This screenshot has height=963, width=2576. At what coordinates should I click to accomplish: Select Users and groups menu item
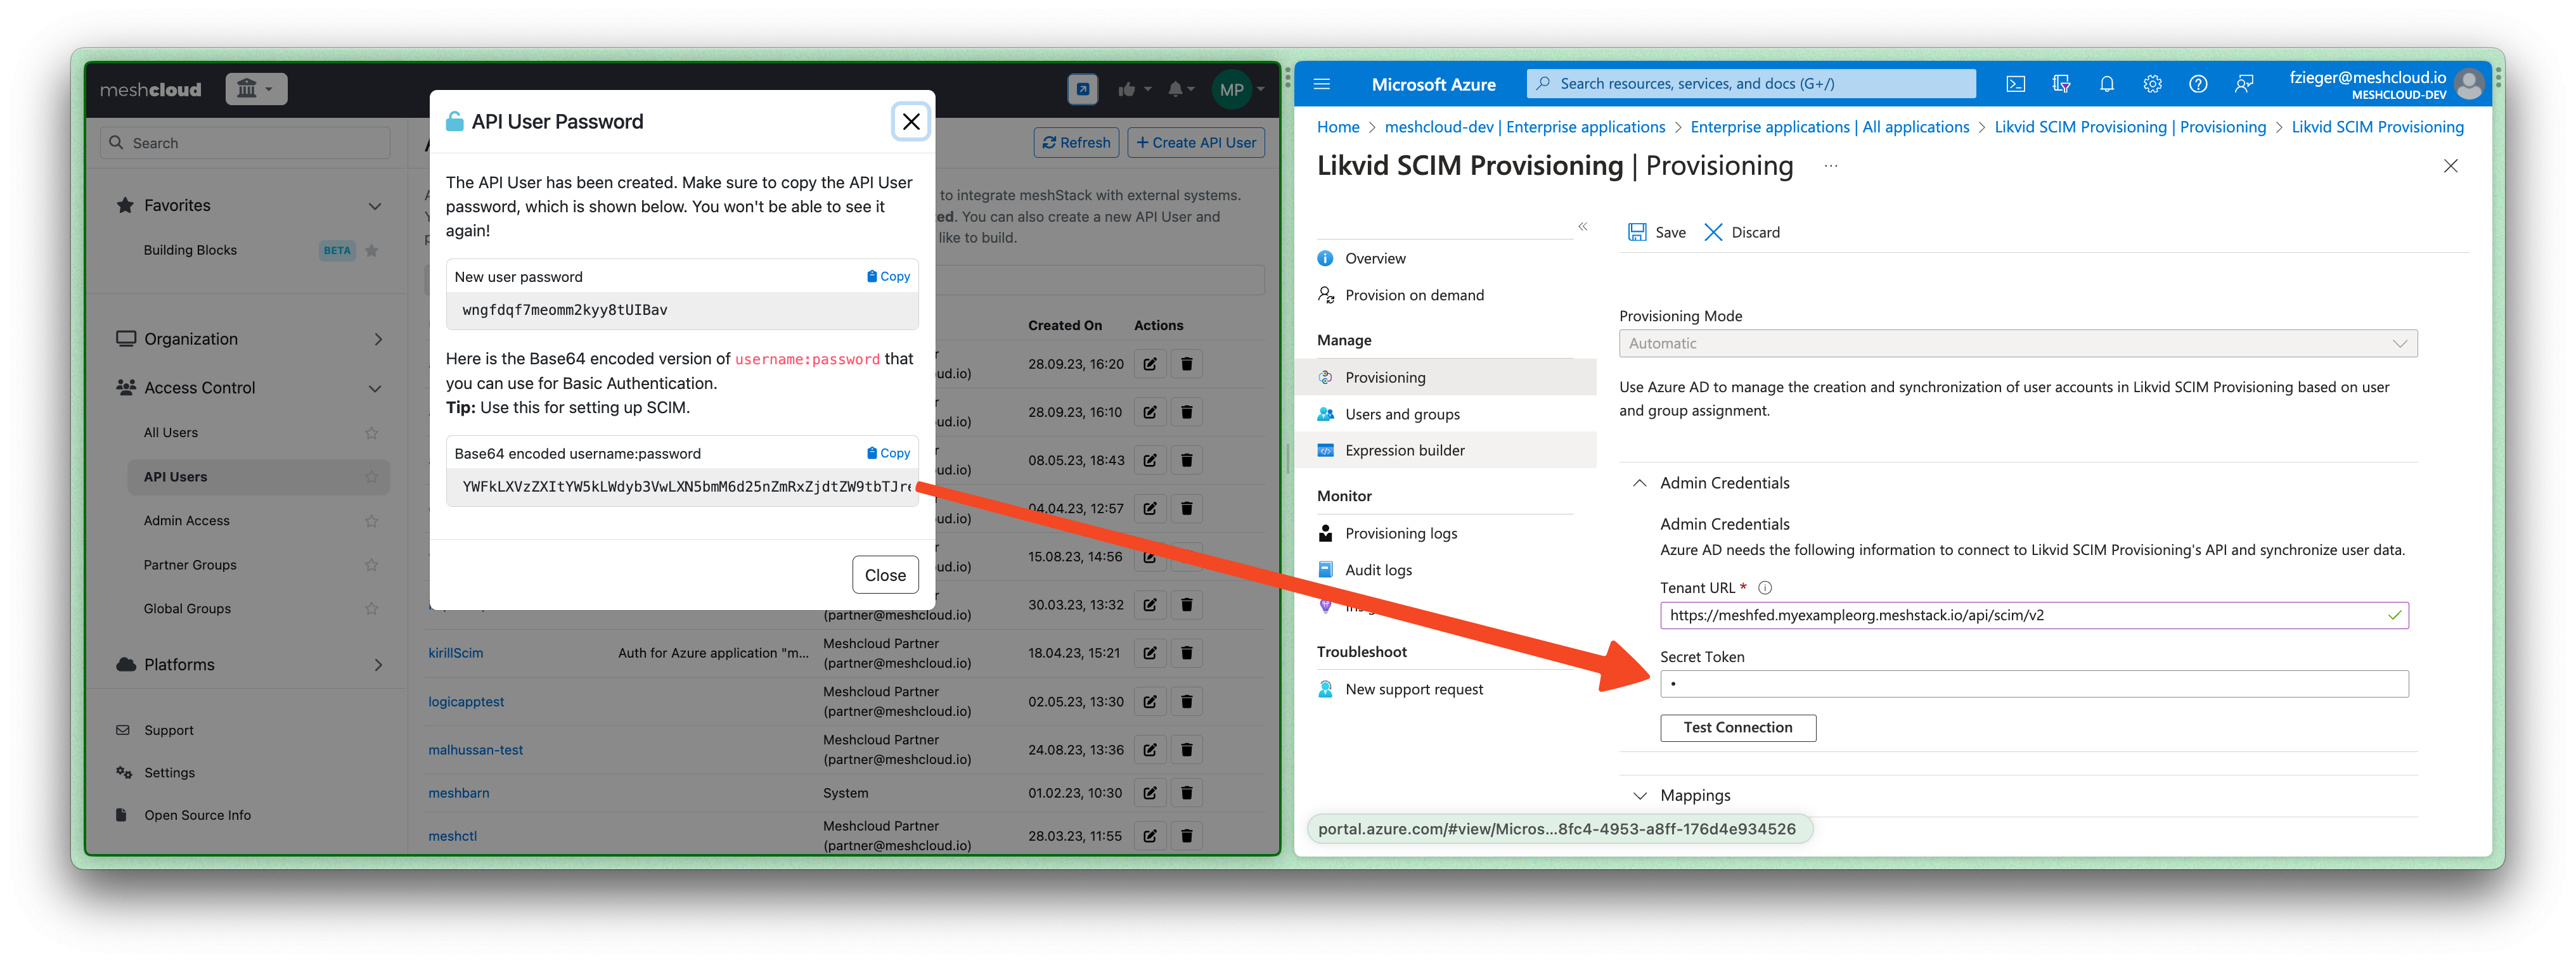[1401, 414]
